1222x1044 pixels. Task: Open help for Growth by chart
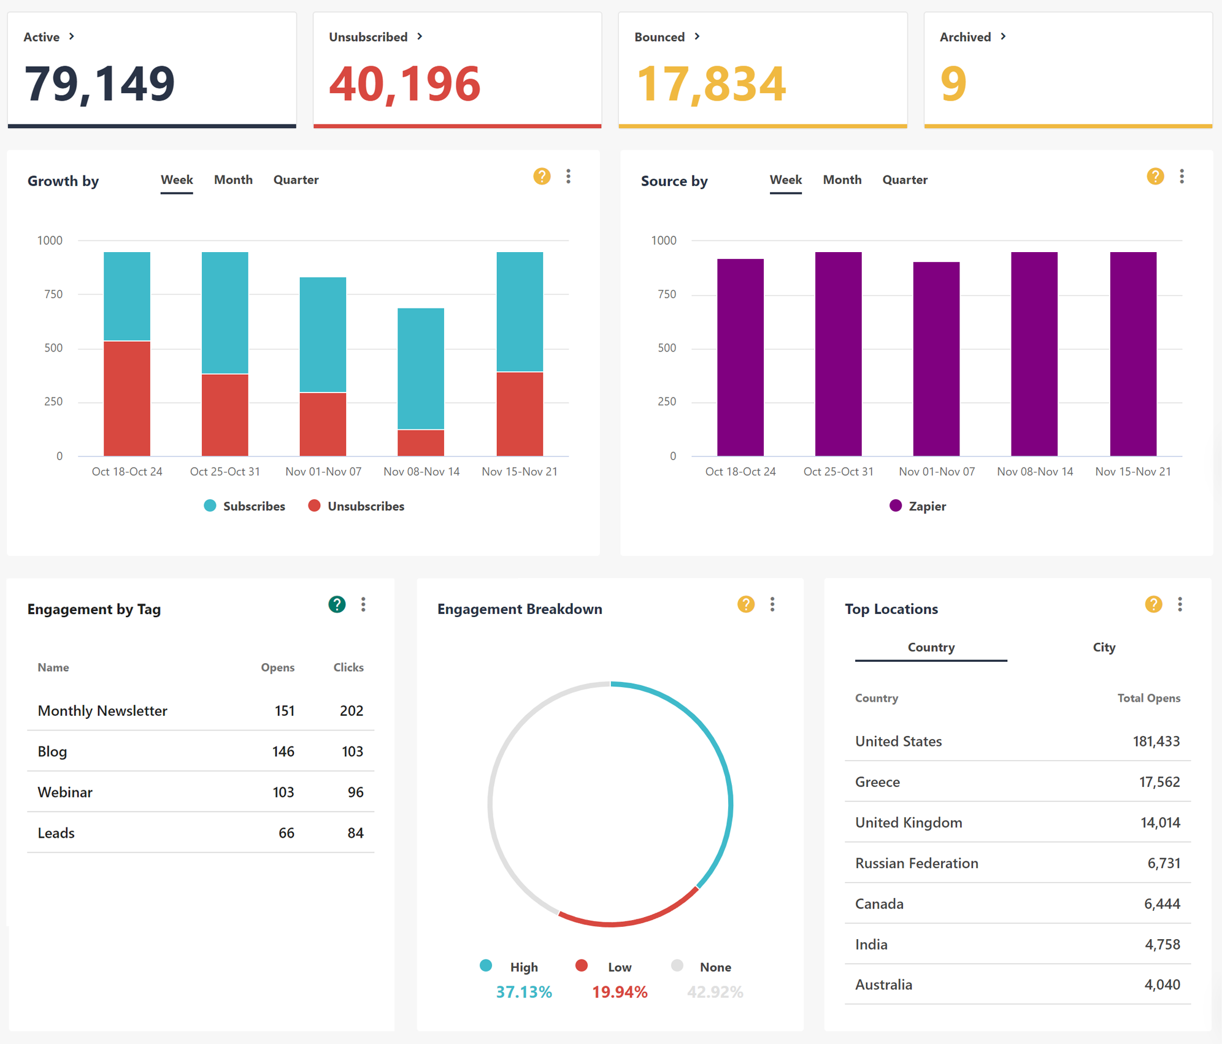[x=542, y=177]
